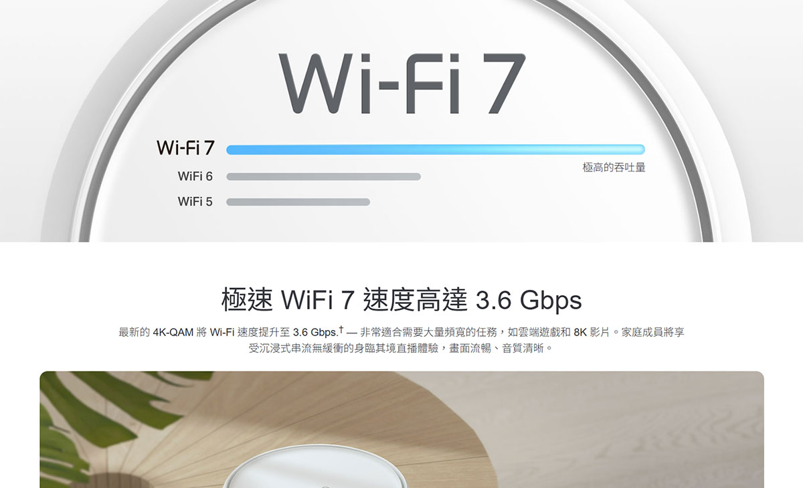The height and width of the screenshot is (488, 803).
Task: Click the blue Wi-Fi 7 throughput bar
Action: click(x=436, y=149)
